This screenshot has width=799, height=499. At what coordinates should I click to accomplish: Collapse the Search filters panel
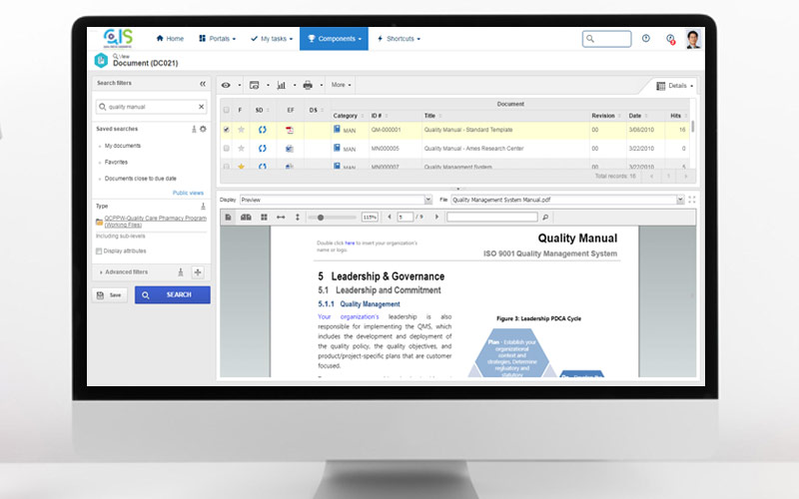203,84
